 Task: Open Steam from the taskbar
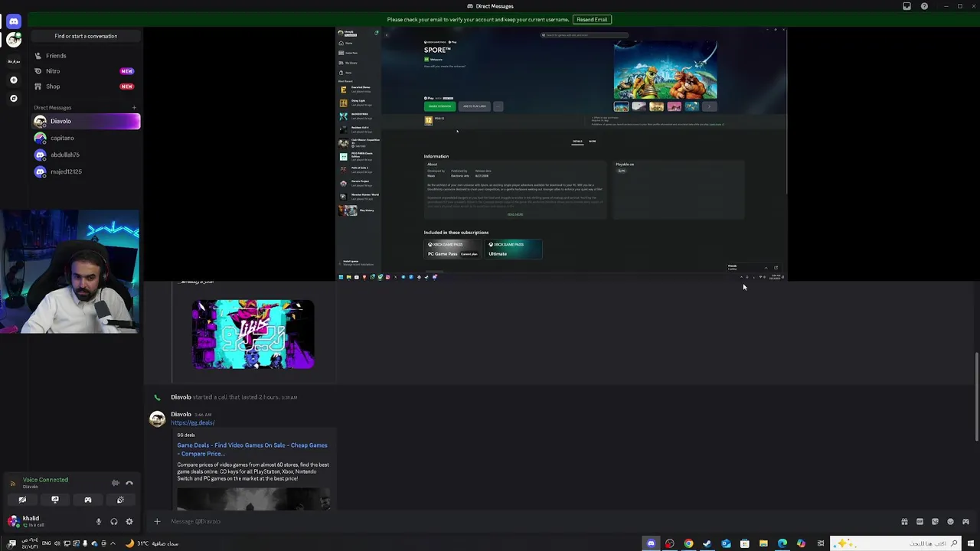[707, 544]
